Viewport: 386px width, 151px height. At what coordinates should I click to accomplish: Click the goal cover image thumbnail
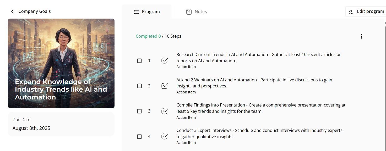61,63
